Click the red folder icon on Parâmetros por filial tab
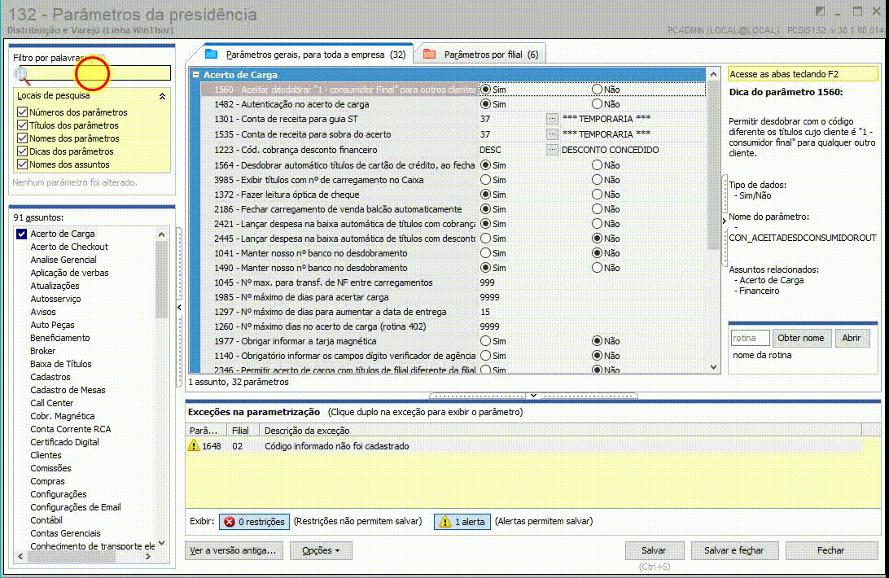Image resolution: width=889 pixels, height=578 pixels. pos(430,54)
